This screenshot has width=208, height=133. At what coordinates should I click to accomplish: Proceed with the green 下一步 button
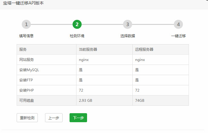[x=78, y=118]
